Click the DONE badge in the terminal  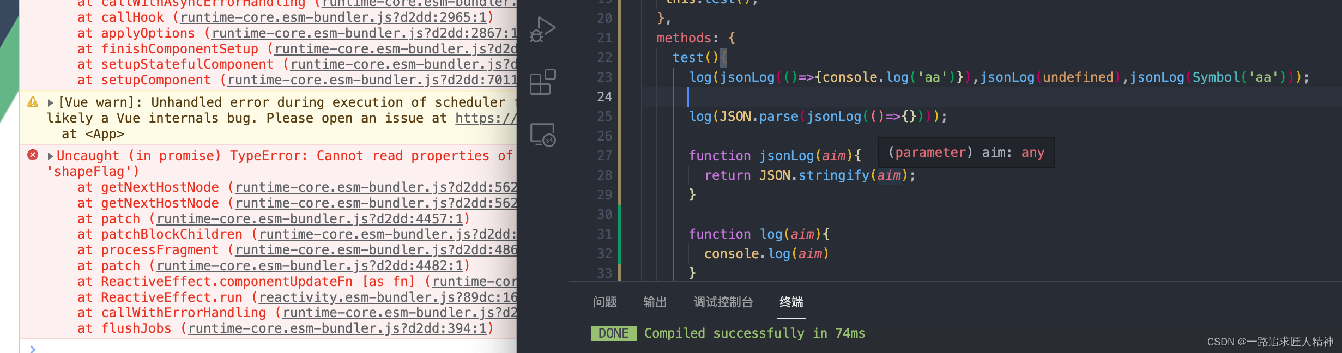click(x=613, y=333)
